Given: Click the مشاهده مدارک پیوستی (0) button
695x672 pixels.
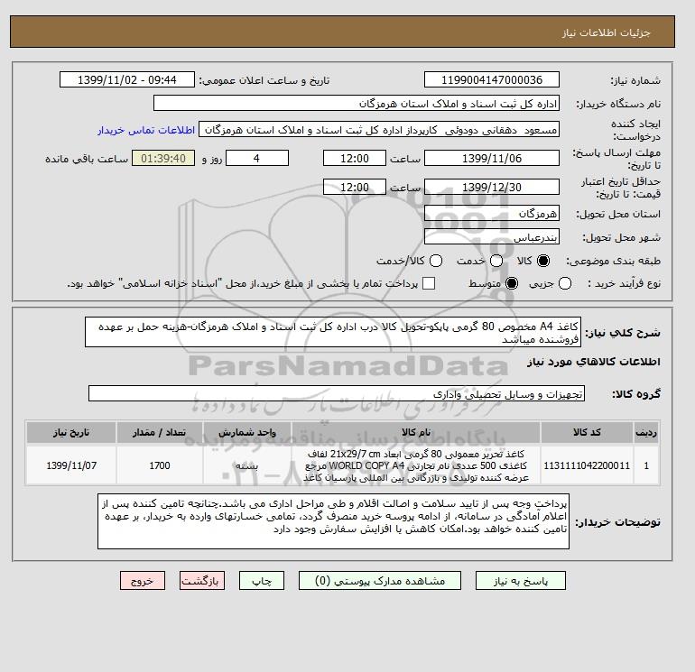Looking at the screenshot, I should (380, 581).
